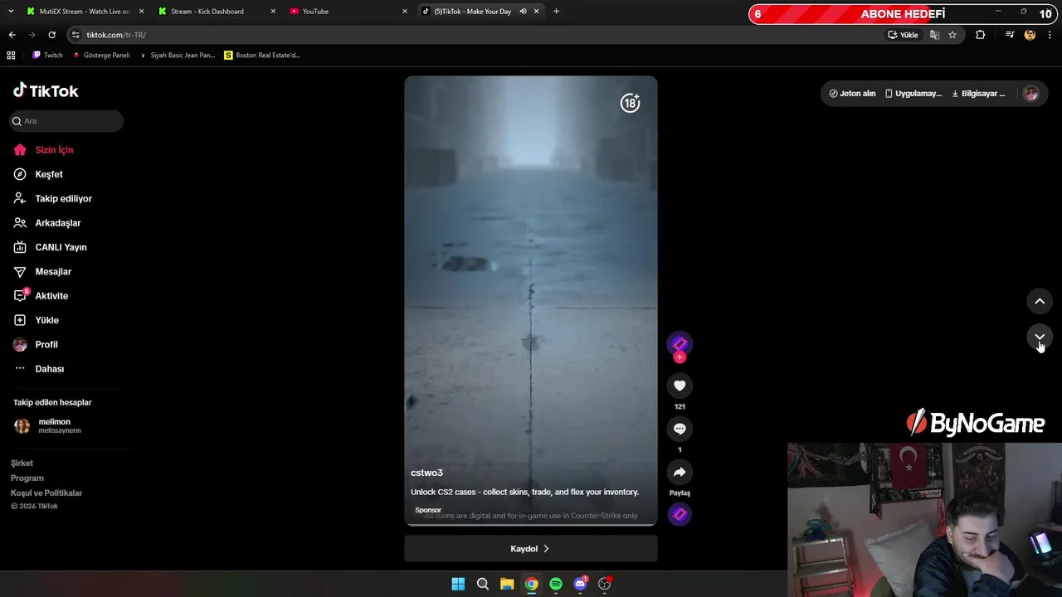The height and width of the screenshot is (597, 1062).
Task: Expand Koşul ve Politikalar section
Action: pos(46,493)
